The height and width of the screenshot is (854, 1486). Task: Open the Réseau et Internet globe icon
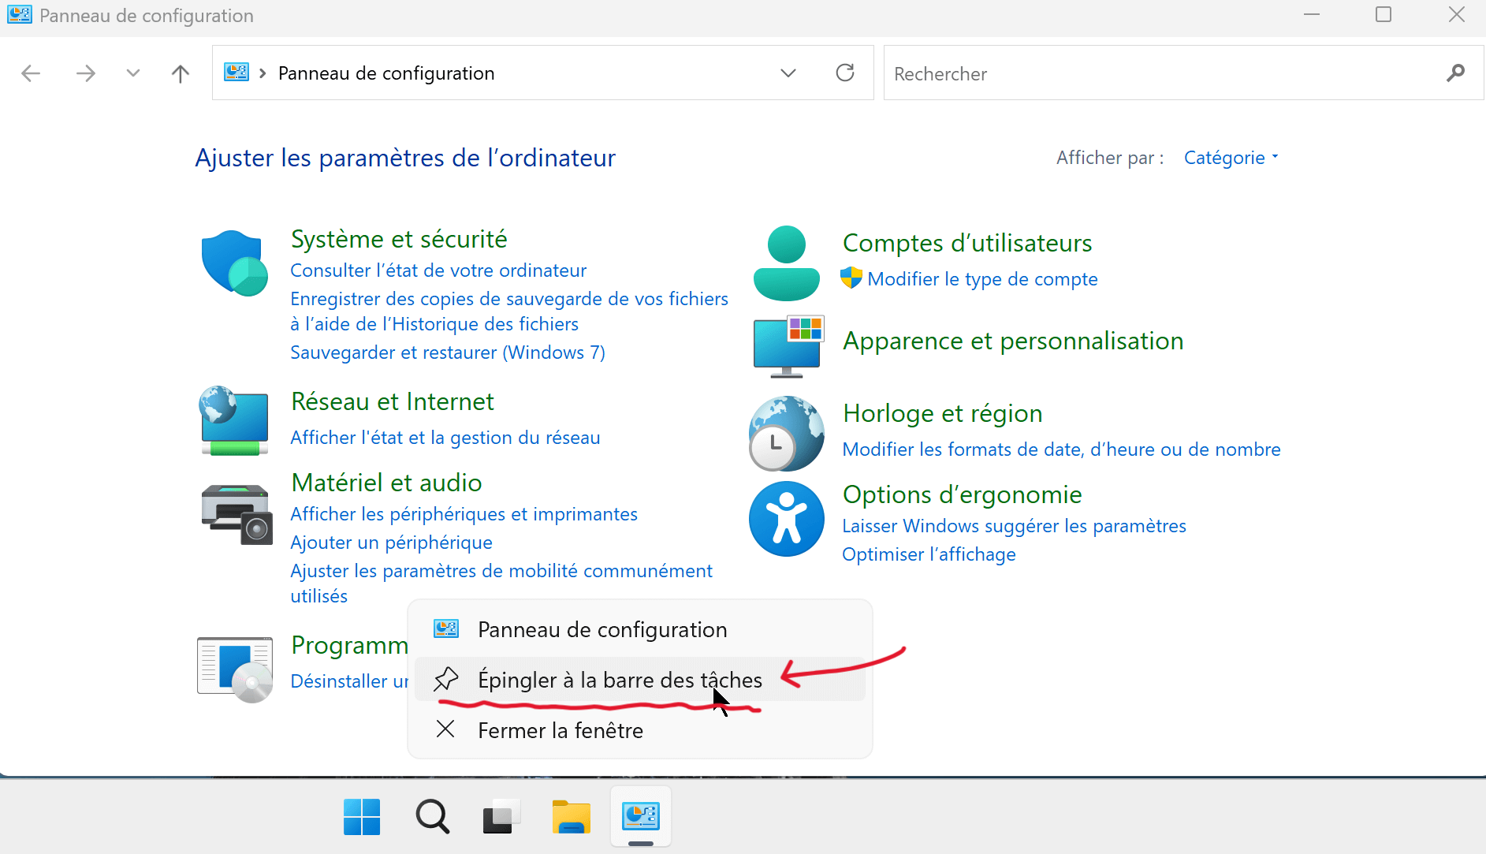[234, 421]
